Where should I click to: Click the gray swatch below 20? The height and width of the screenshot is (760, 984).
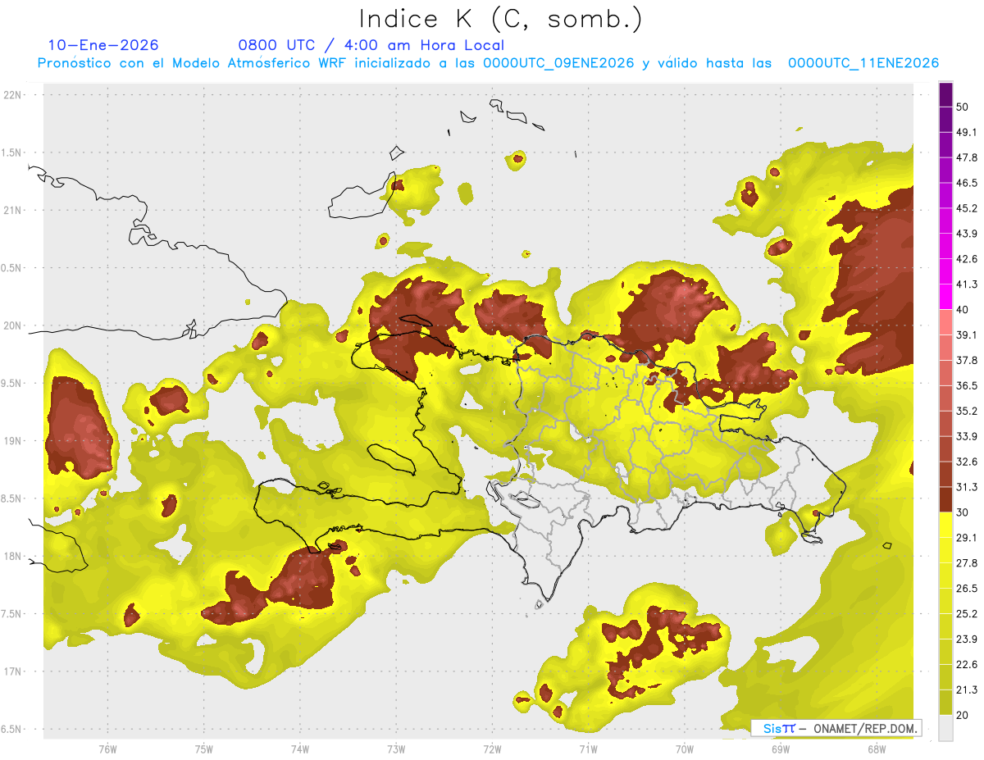tap(946, 728)
